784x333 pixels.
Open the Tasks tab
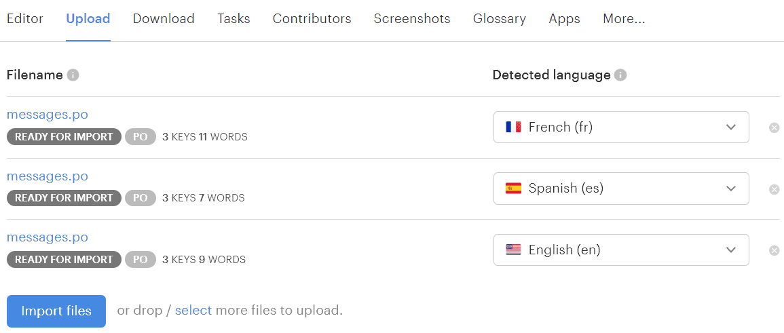[x=234, y=19]
